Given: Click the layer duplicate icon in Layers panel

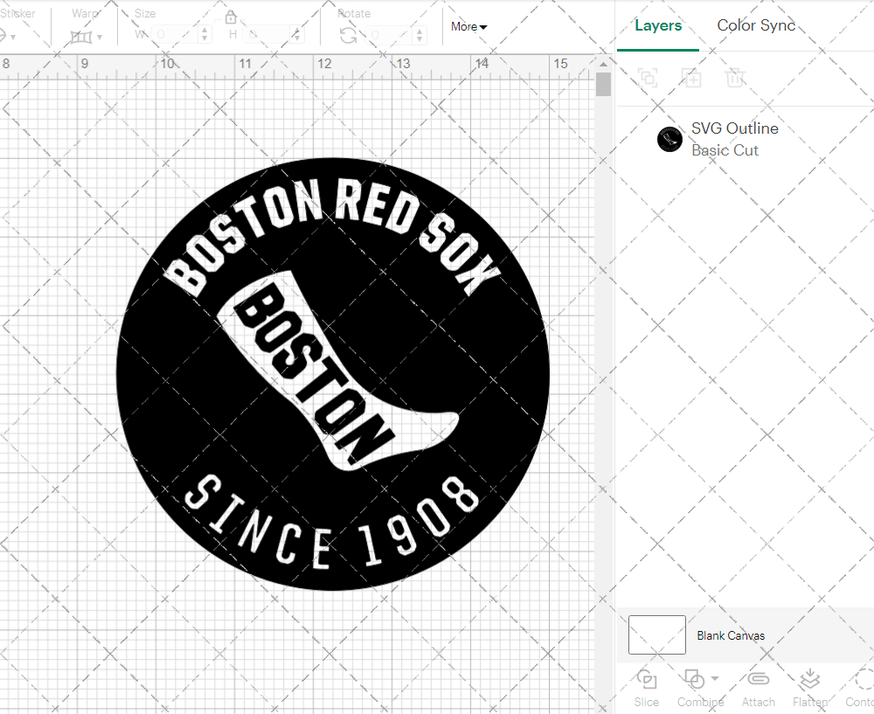Looking at the screenshot, I should 691,78.
